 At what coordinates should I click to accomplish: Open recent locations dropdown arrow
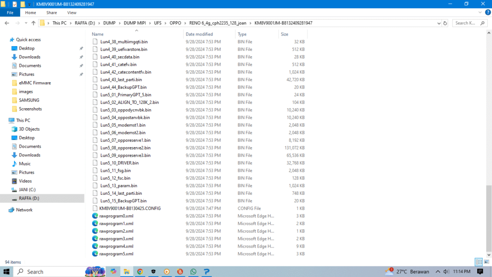click(26, 23)
